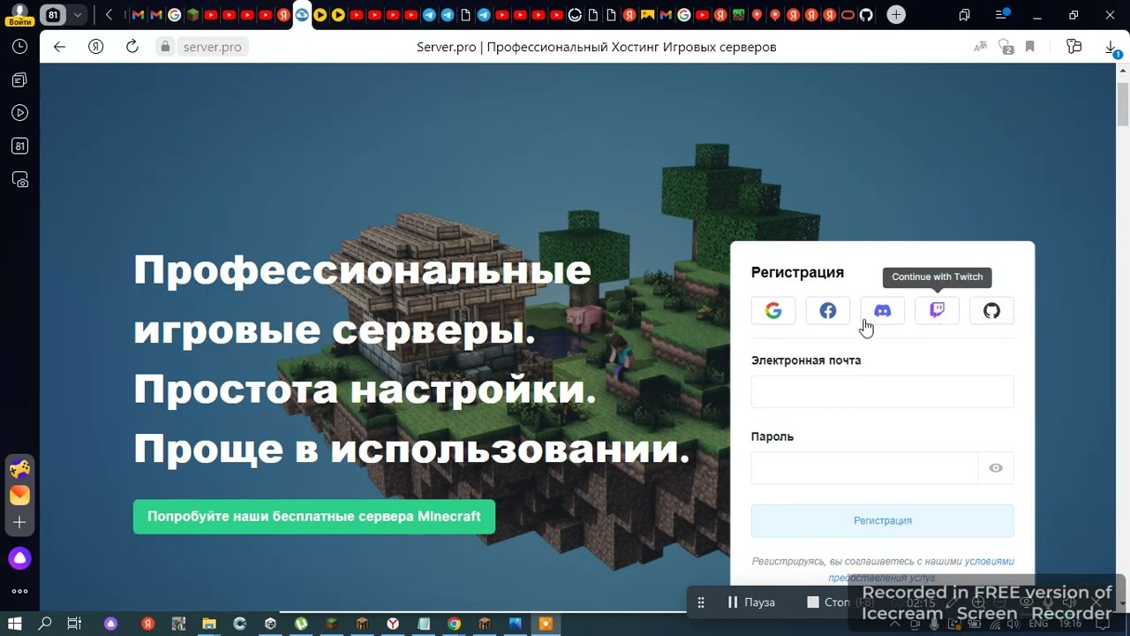Continue registration with Facebook icon

pos(828,311)
